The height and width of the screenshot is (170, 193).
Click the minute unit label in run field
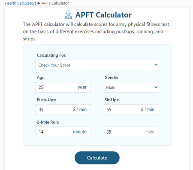pos(80,132)
